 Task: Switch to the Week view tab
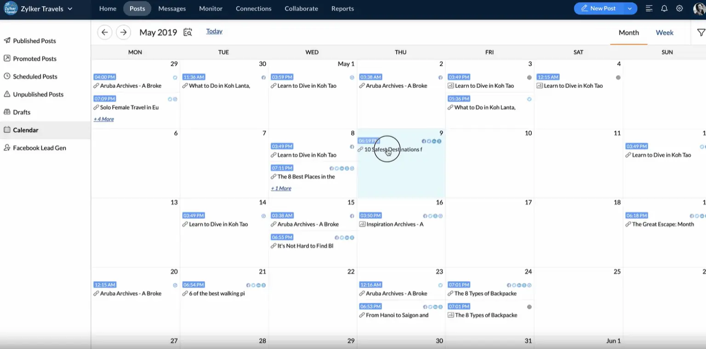[x=664, y=33]
